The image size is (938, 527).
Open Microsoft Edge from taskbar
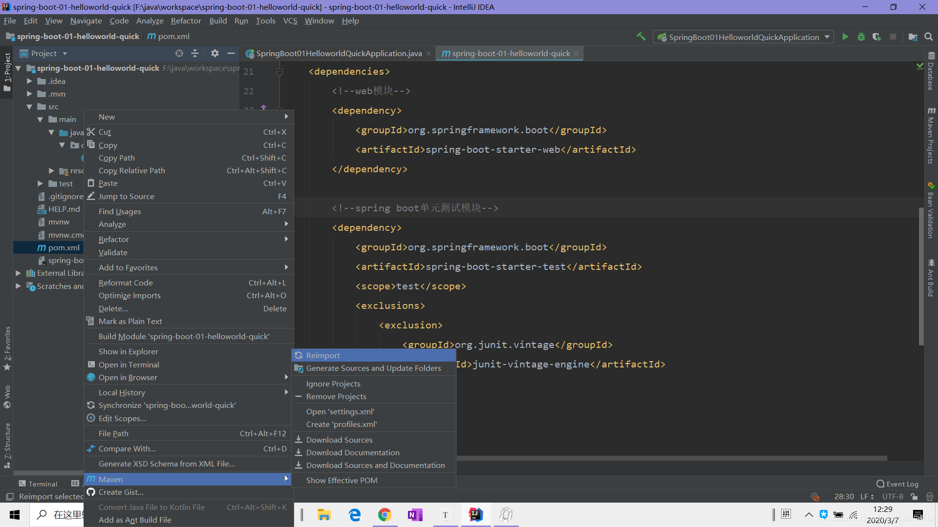pyautogui.click(x=355, y=515)
